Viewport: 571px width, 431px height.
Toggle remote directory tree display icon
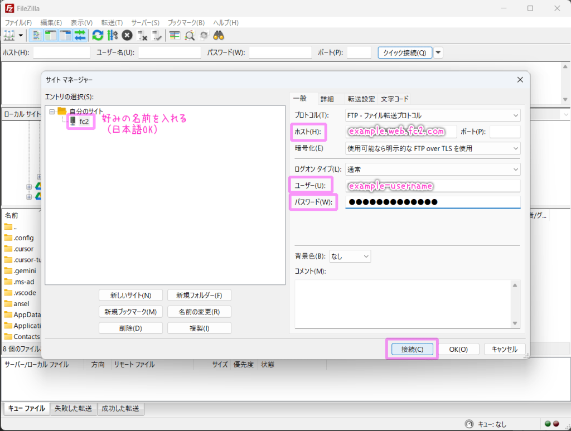pyautogui.click(x=65, y=36)
